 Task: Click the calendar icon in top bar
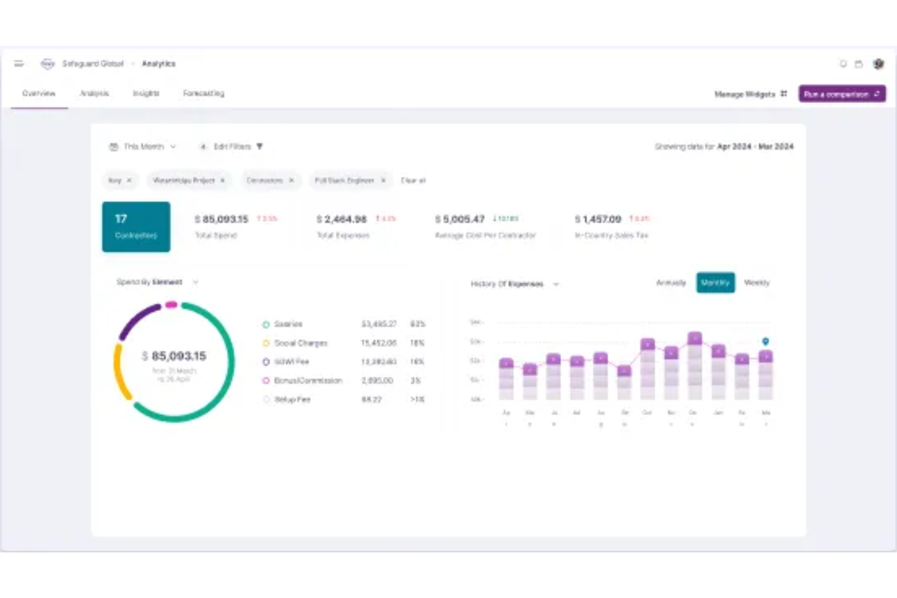pyautogui.click(x=859, y=64)
